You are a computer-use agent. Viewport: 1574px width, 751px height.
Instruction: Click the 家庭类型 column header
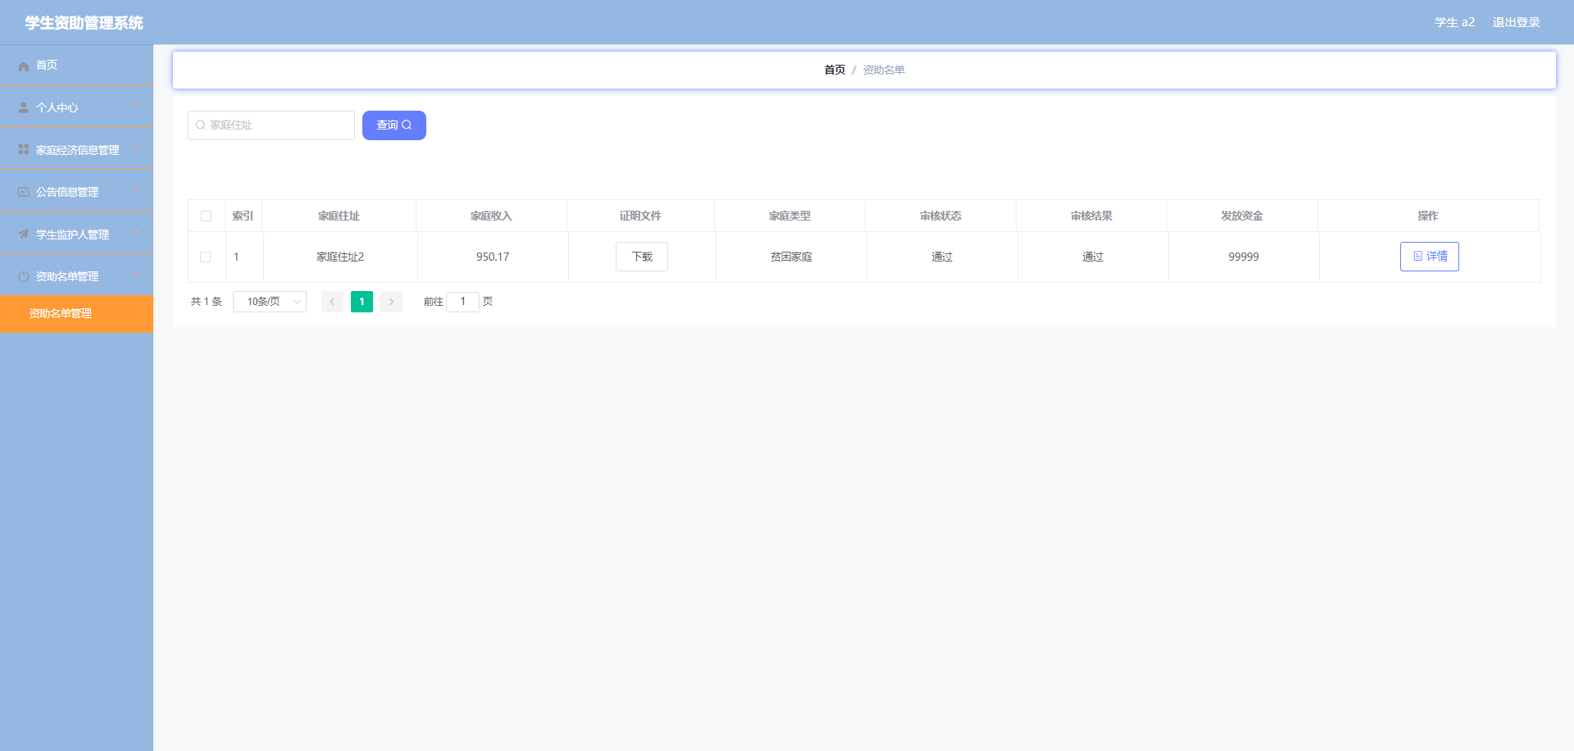point(789,216)
